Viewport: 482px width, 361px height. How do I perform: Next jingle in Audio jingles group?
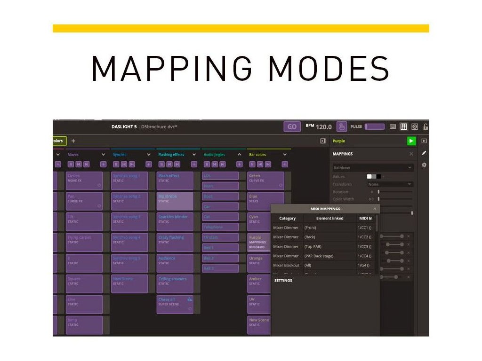pyautogui.click(x=223, y=164)
